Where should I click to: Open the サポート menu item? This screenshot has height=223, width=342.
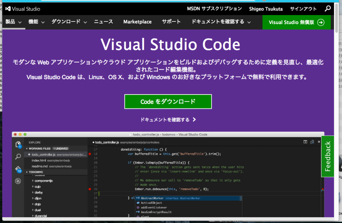coord(171,22)
